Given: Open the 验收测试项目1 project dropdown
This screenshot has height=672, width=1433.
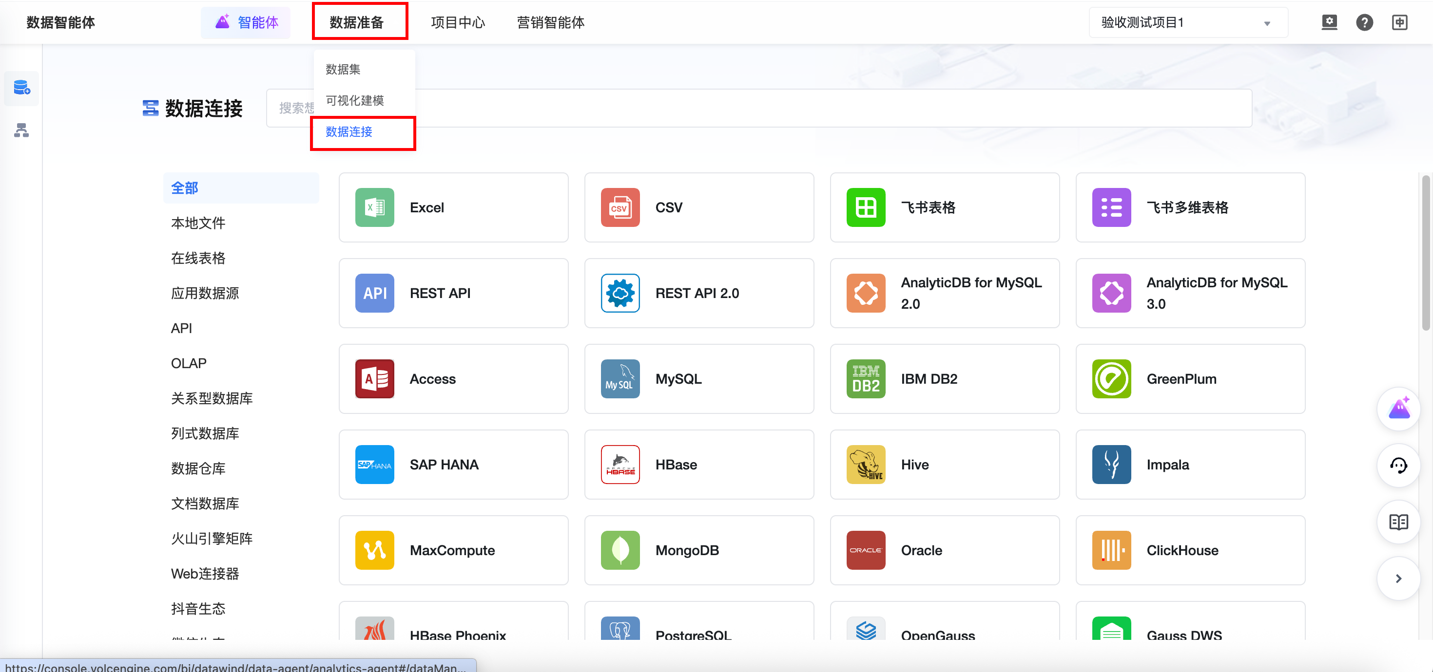Looking at the screenshot, I should (x=1187, y=22).
